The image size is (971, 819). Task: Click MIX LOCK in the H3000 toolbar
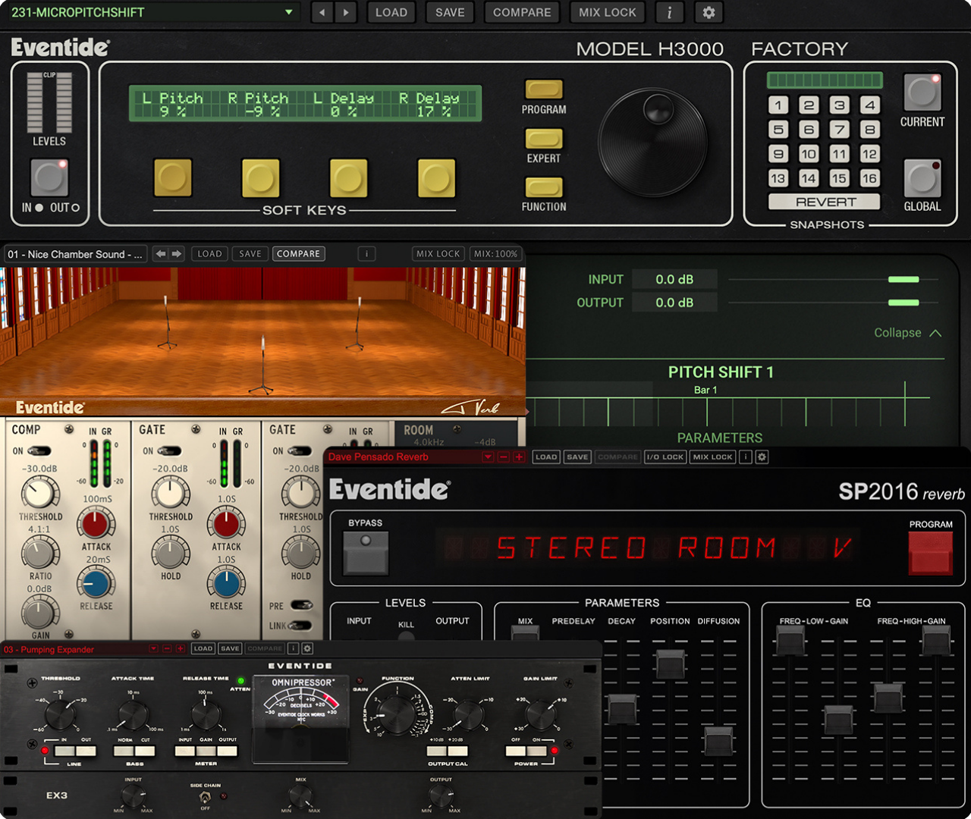(x=607, y=12)
